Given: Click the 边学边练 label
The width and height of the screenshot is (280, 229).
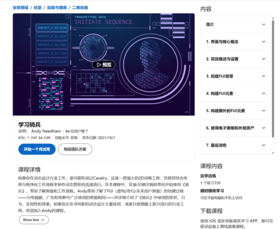Looking at the screenshot, I should click(x=208, y=176).
